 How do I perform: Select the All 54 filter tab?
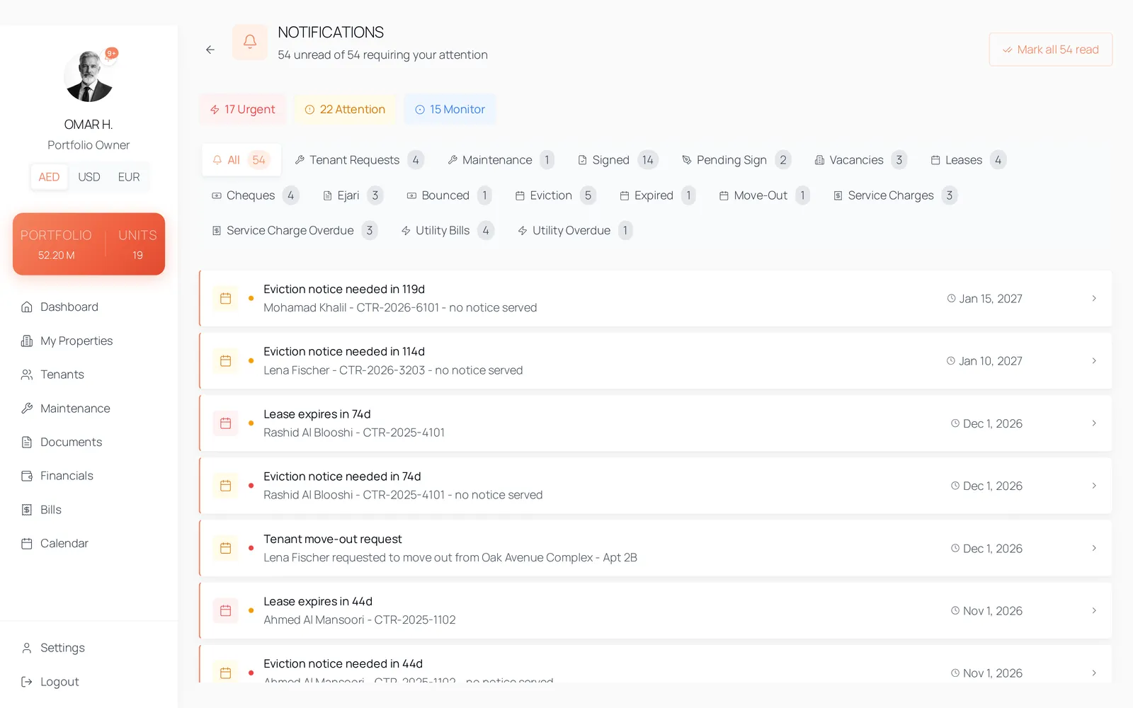(241, 160)
